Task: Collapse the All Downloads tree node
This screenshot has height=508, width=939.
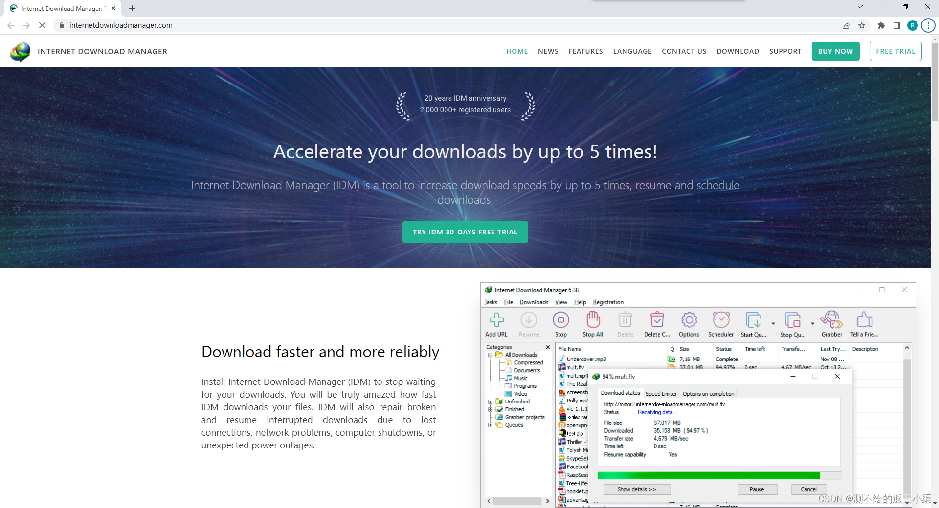Action: 490,355
